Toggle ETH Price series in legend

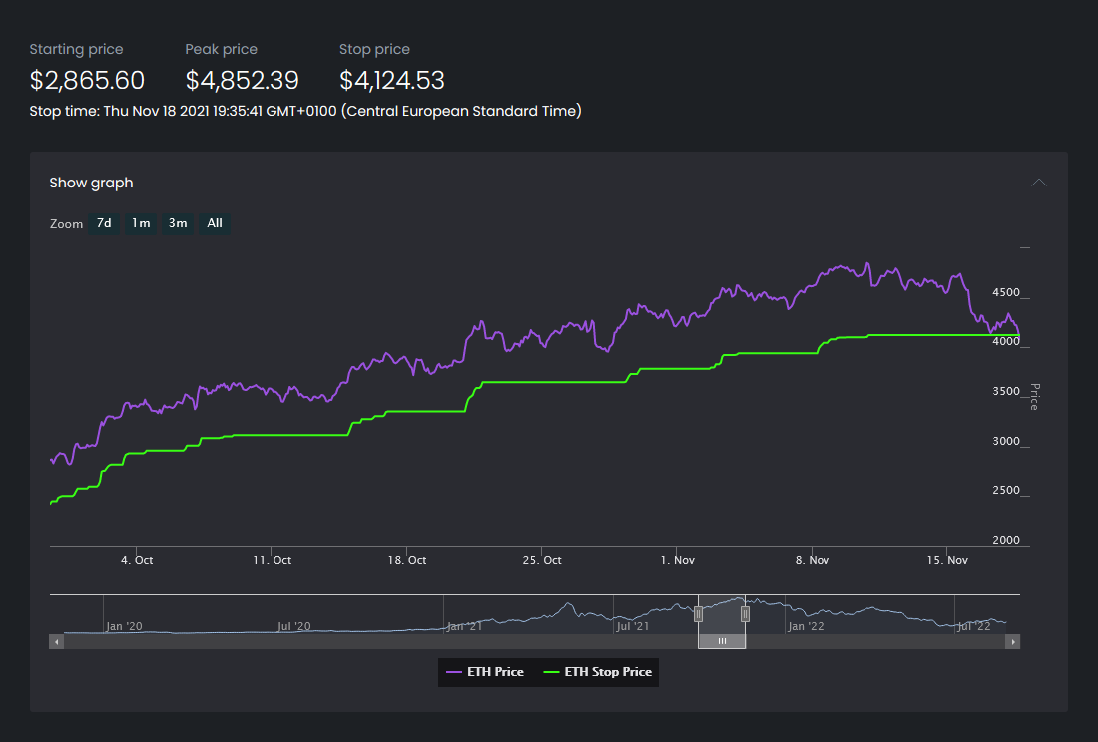tap(495, 672)
